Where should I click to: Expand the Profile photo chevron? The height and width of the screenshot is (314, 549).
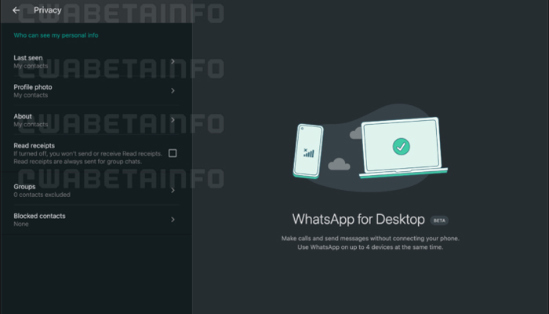click(x=173, y=91)
